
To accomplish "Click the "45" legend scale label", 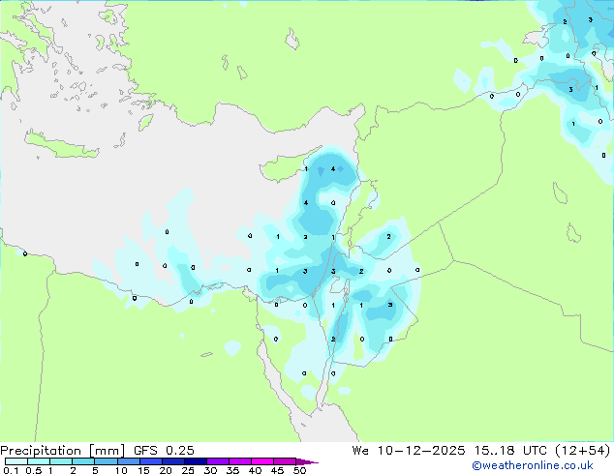I will pyautogui.click(x=277, y=470).
